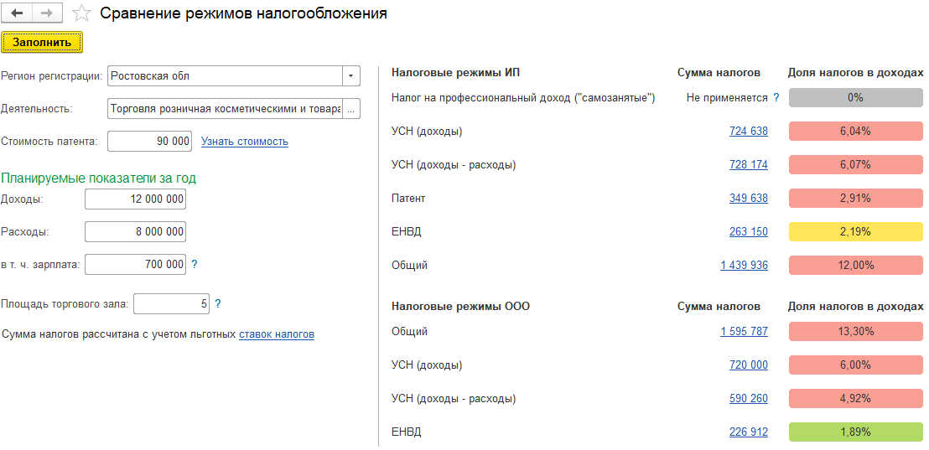Click the patent cost input field

(149, 142)
